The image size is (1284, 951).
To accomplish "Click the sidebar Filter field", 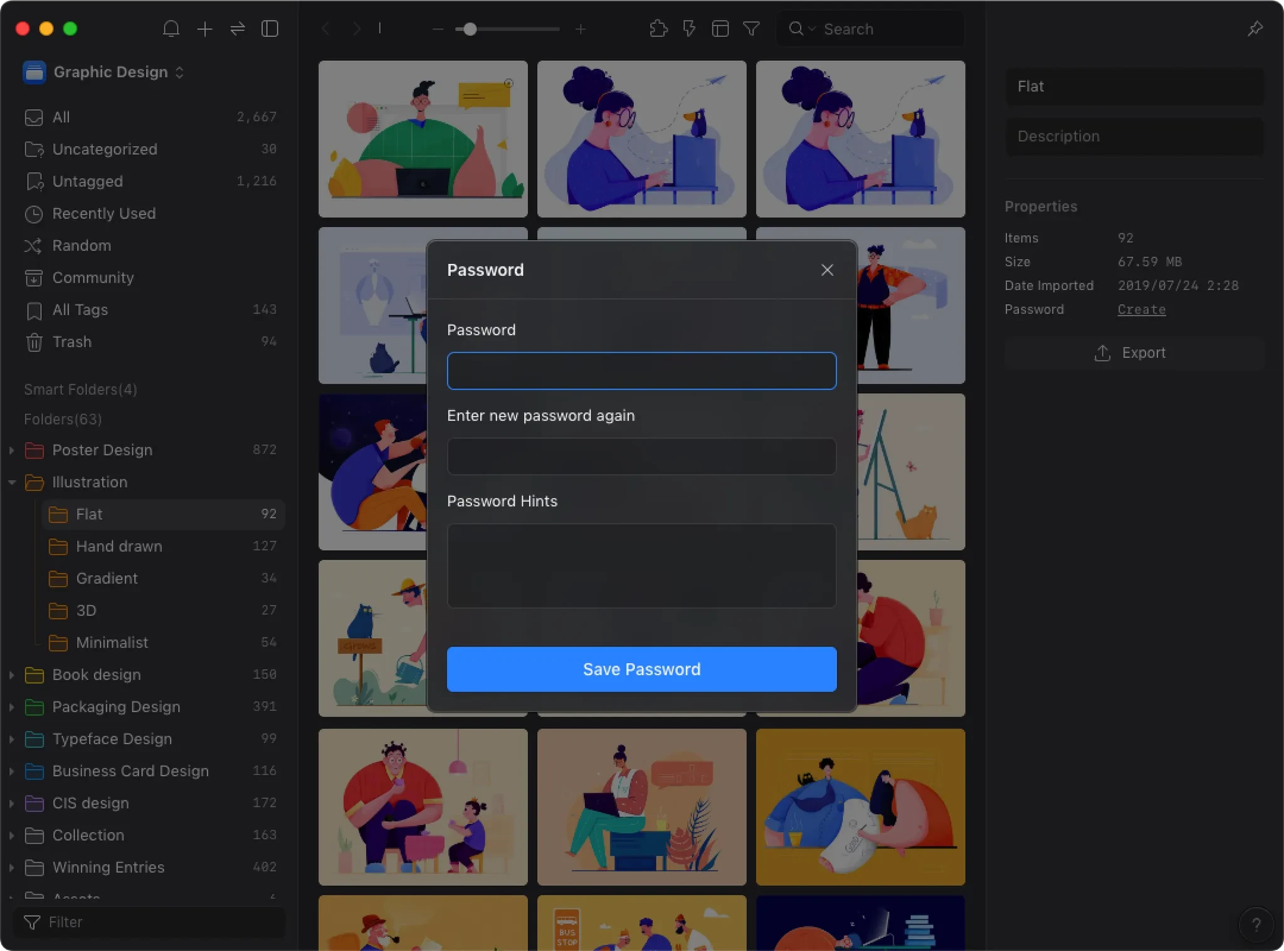I will point(149,922).
